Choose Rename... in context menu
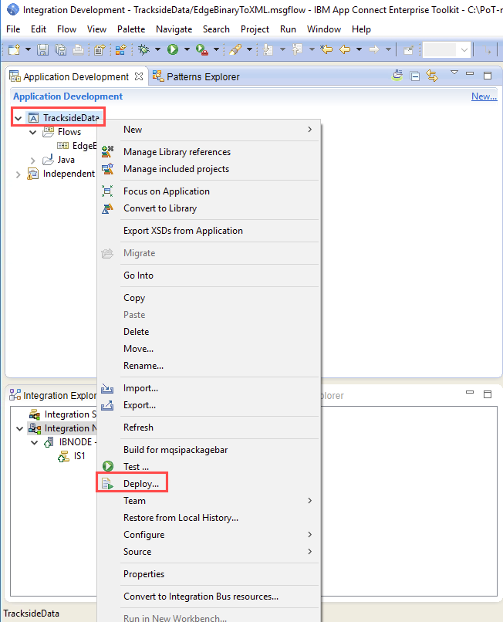Image resolution: width=503 pixels, height=622 pixels. pyautogui.click(x=208, y=366)
